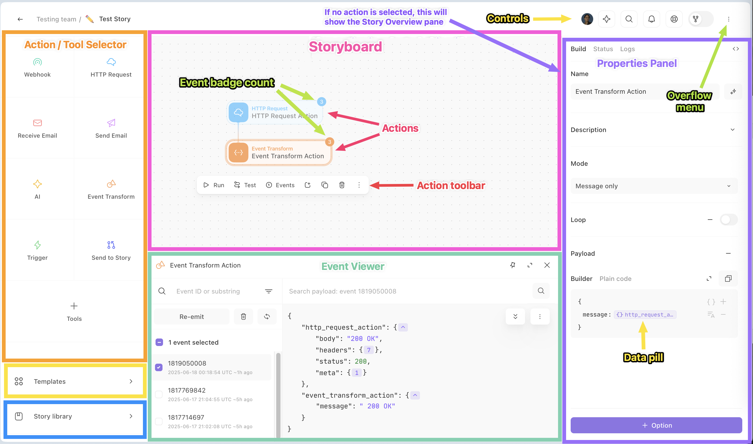Select the Trigger action
Screen dimensions: 753x444
pos(37,251)
